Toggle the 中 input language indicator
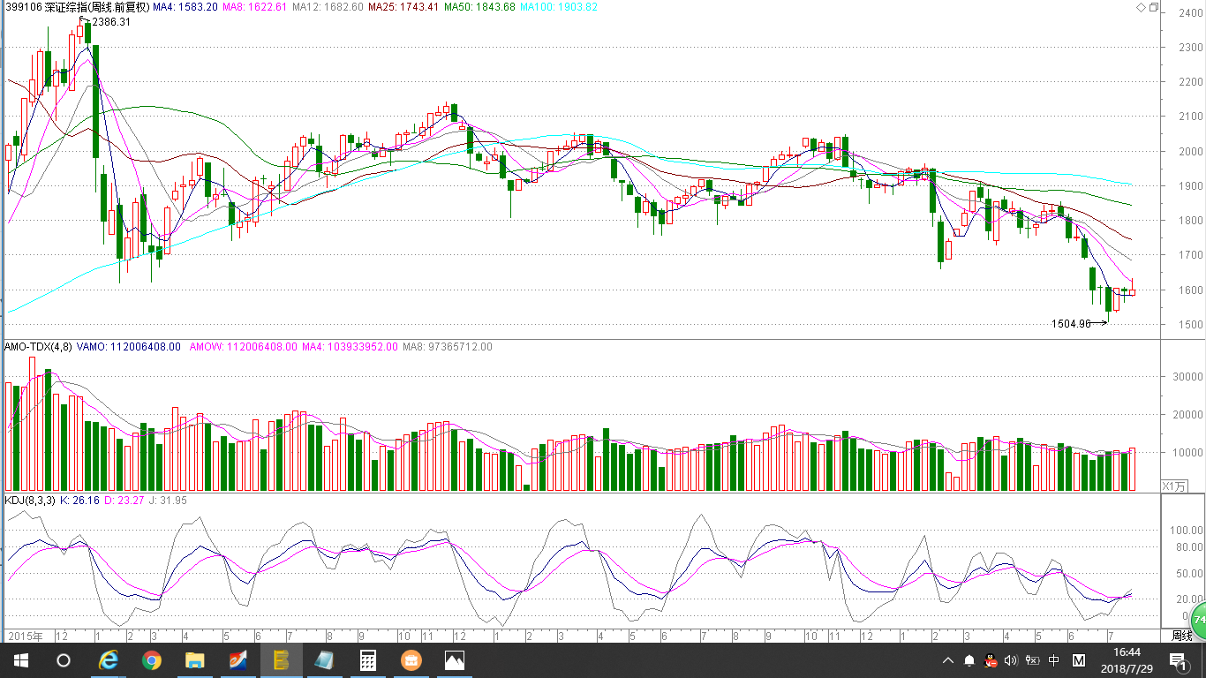Viewport: 1206px width, 678px height. (x=1054, y=660)
